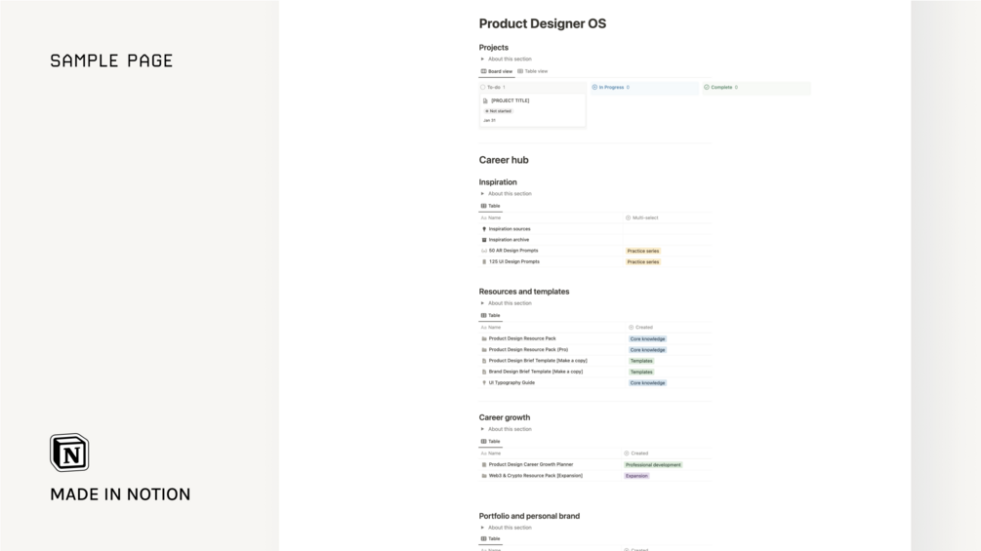Click the purple Expansion tag
981x551 pixels.
pos(636,476)
